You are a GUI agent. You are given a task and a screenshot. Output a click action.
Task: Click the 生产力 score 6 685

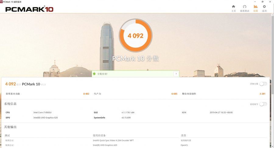point(174,94)
